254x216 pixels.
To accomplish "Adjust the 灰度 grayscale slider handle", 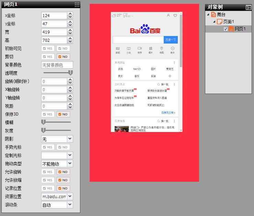I will tap(43, 130).
